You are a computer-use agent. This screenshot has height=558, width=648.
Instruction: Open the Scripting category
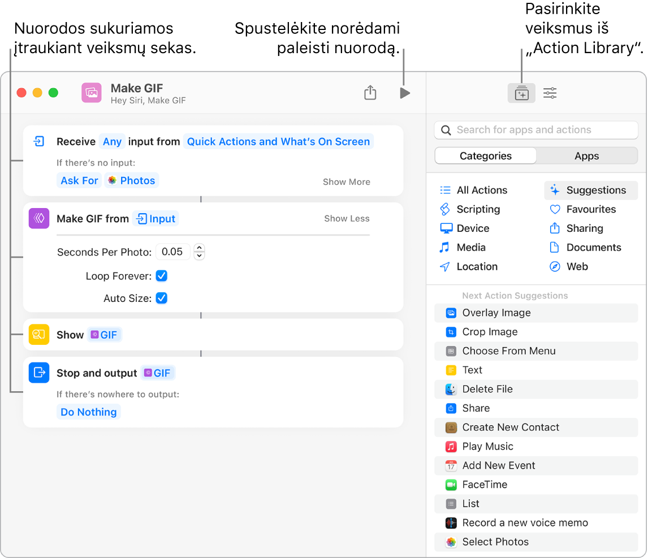[478, 209]
